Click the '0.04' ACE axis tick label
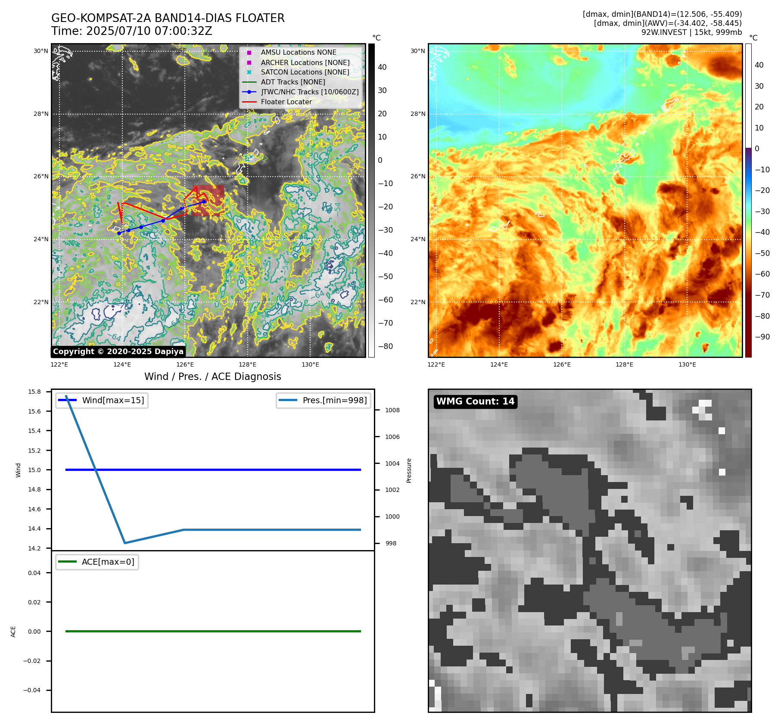This screenshot has width=781, height=728. coord(34,573)
